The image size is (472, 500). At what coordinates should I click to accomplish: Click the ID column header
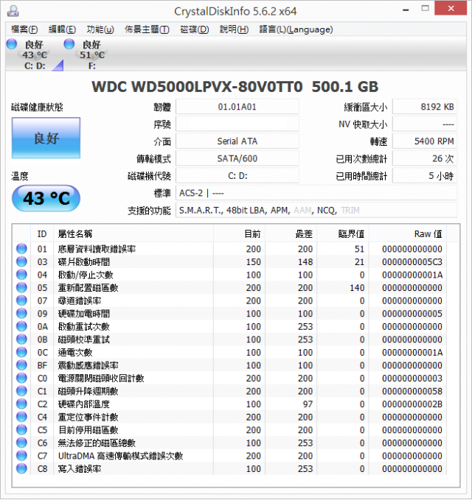coord(42,233)
